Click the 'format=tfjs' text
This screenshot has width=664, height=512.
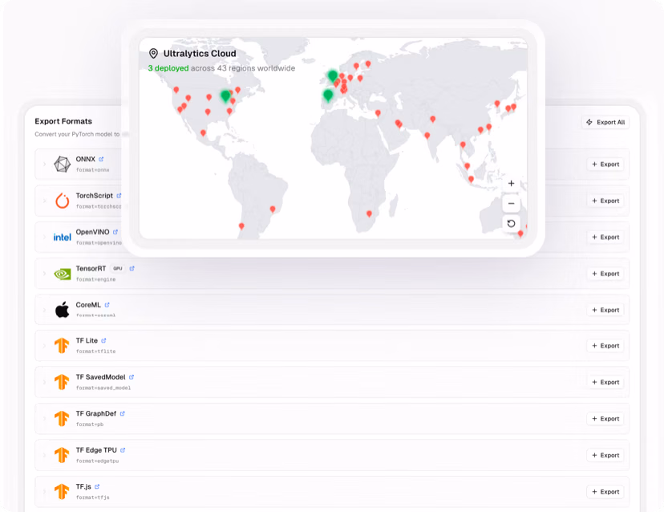(93, 498)
